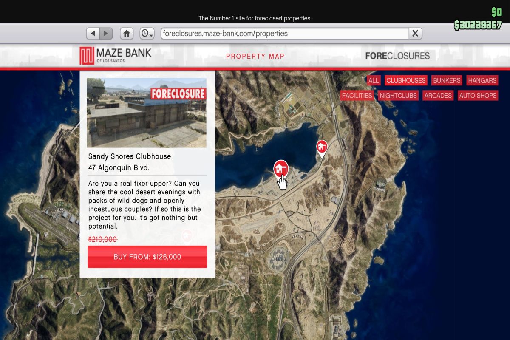Click the browser forward arrow
The height and width of the screenshot is (340, 510).
point(106,33)
